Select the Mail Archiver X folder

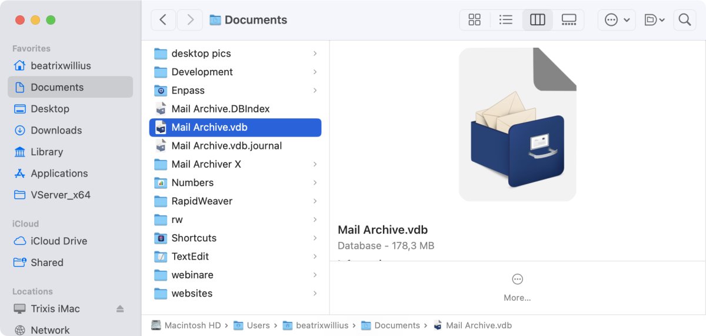pyautogui.click(x=235, y=164)
